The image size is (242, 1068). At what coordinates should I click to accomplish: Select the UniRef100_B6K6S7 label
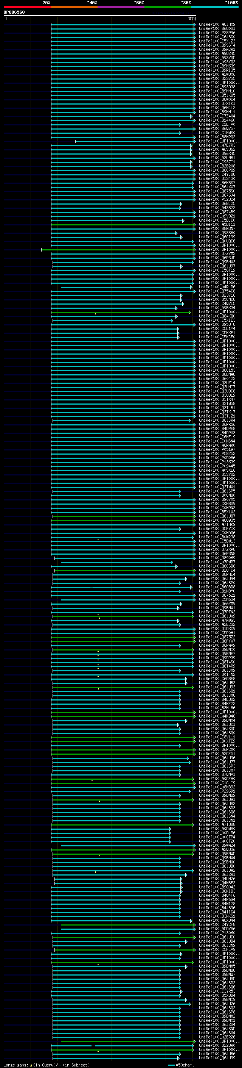click(x=217, y=183)
